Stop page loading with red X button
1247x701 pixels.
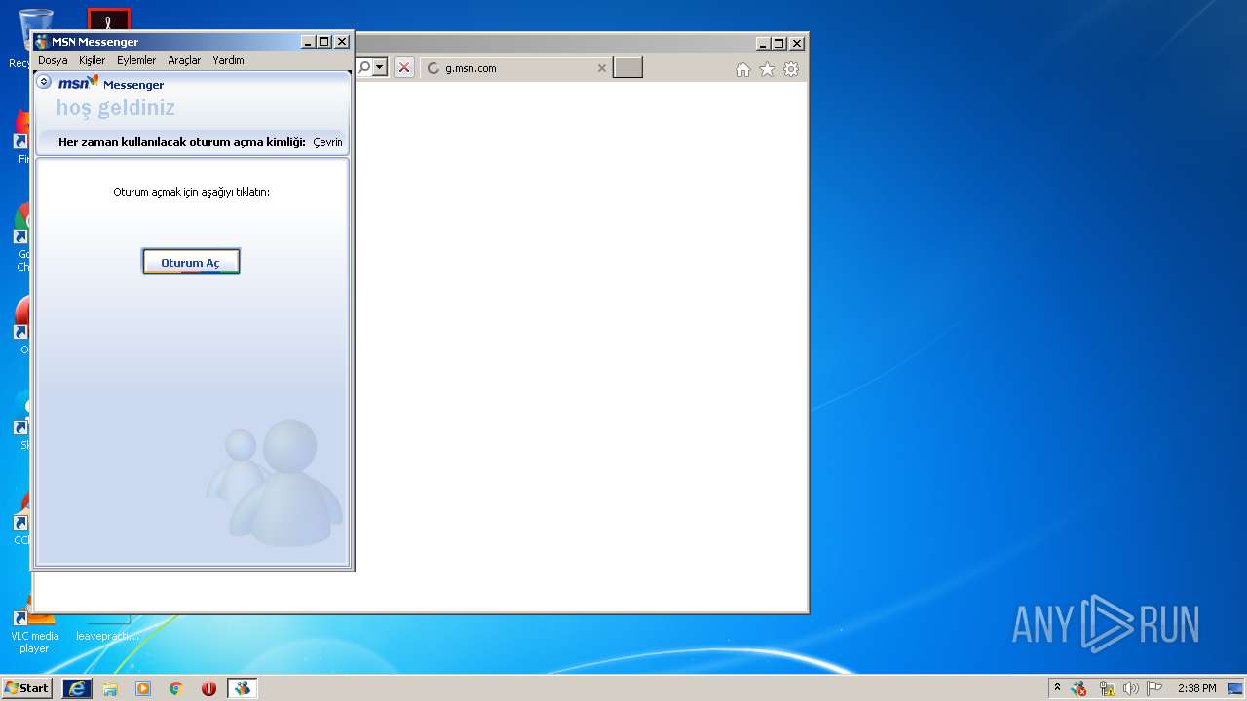pyautogui.click(x=404, y=67)
